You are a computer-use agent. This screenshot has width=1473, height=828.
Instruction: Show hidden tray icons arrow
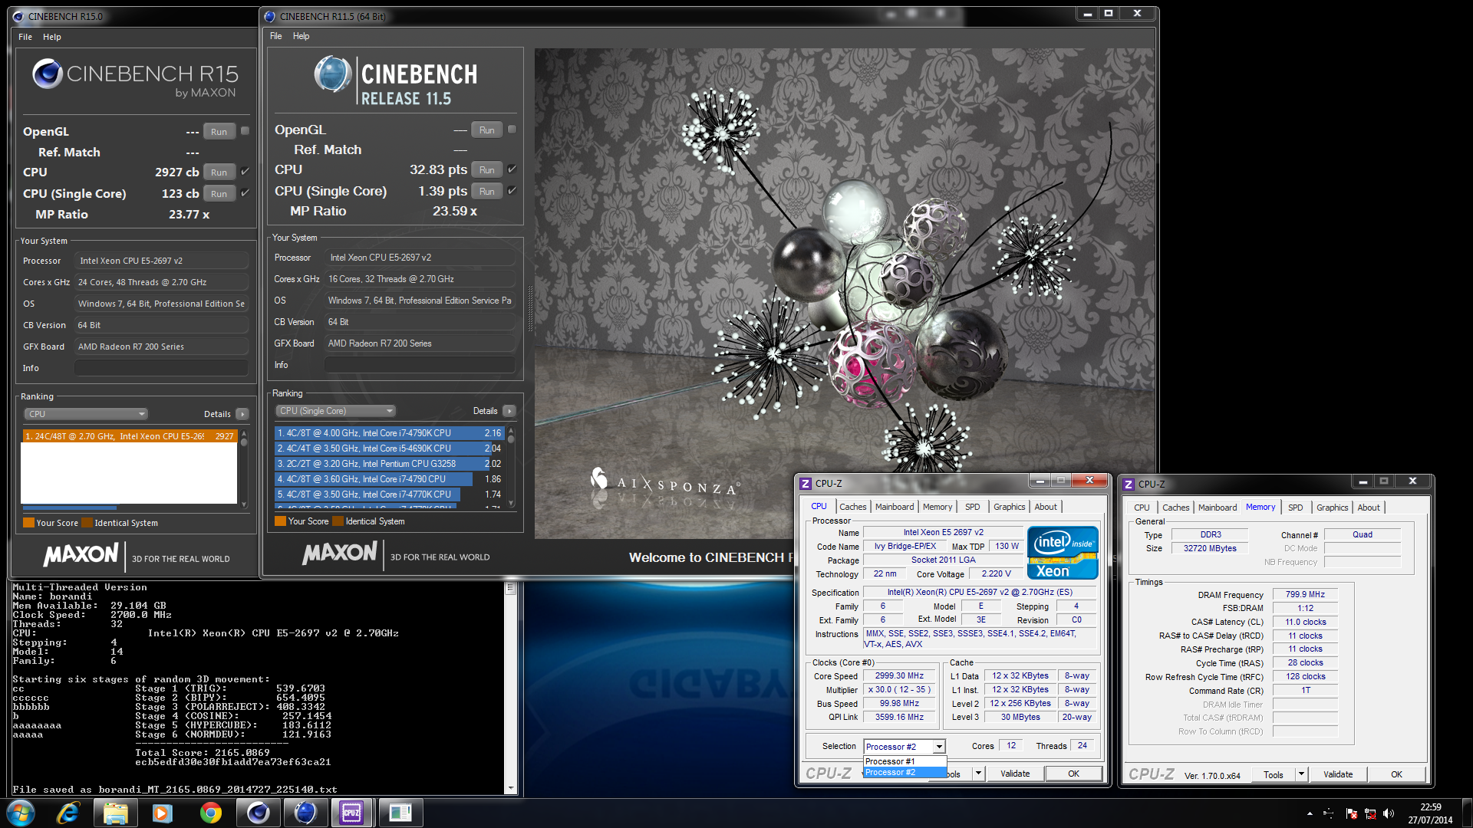click(1310, 813)
